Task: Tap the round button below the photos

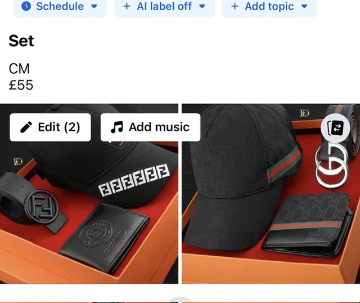Action: [180, 300]
